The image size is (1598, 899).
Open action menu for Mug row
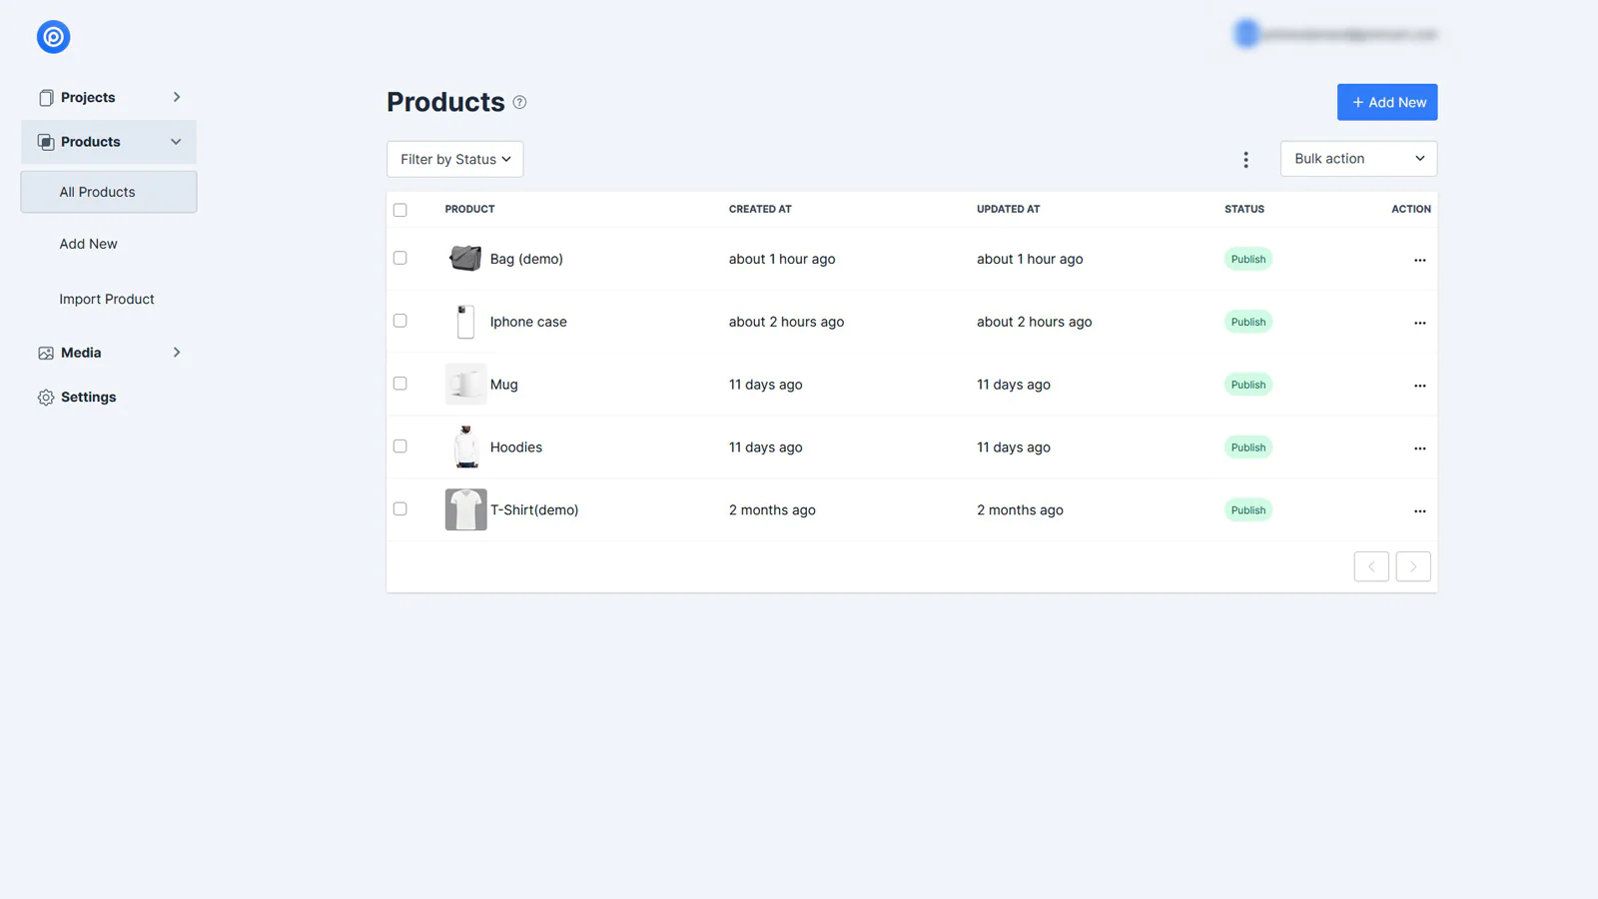click(x=1419, y=386)
